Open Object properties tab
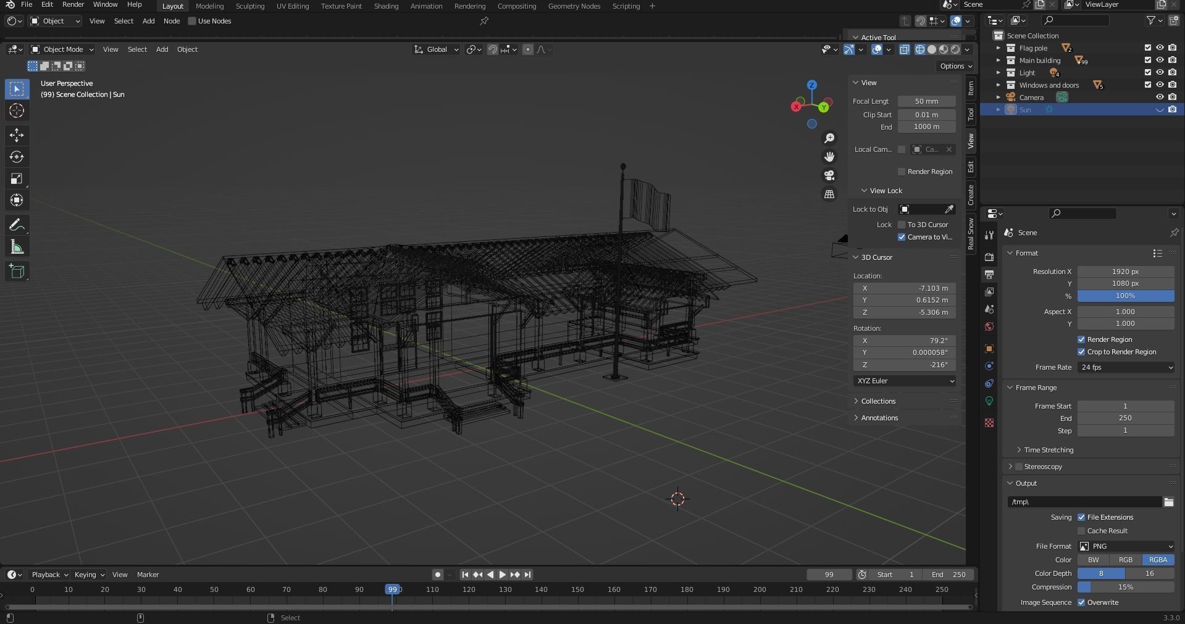 point(989,349)
